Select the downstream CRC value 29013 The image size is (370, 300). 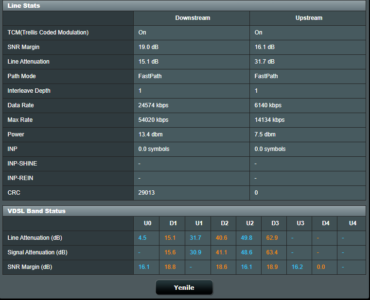[146, 193]
